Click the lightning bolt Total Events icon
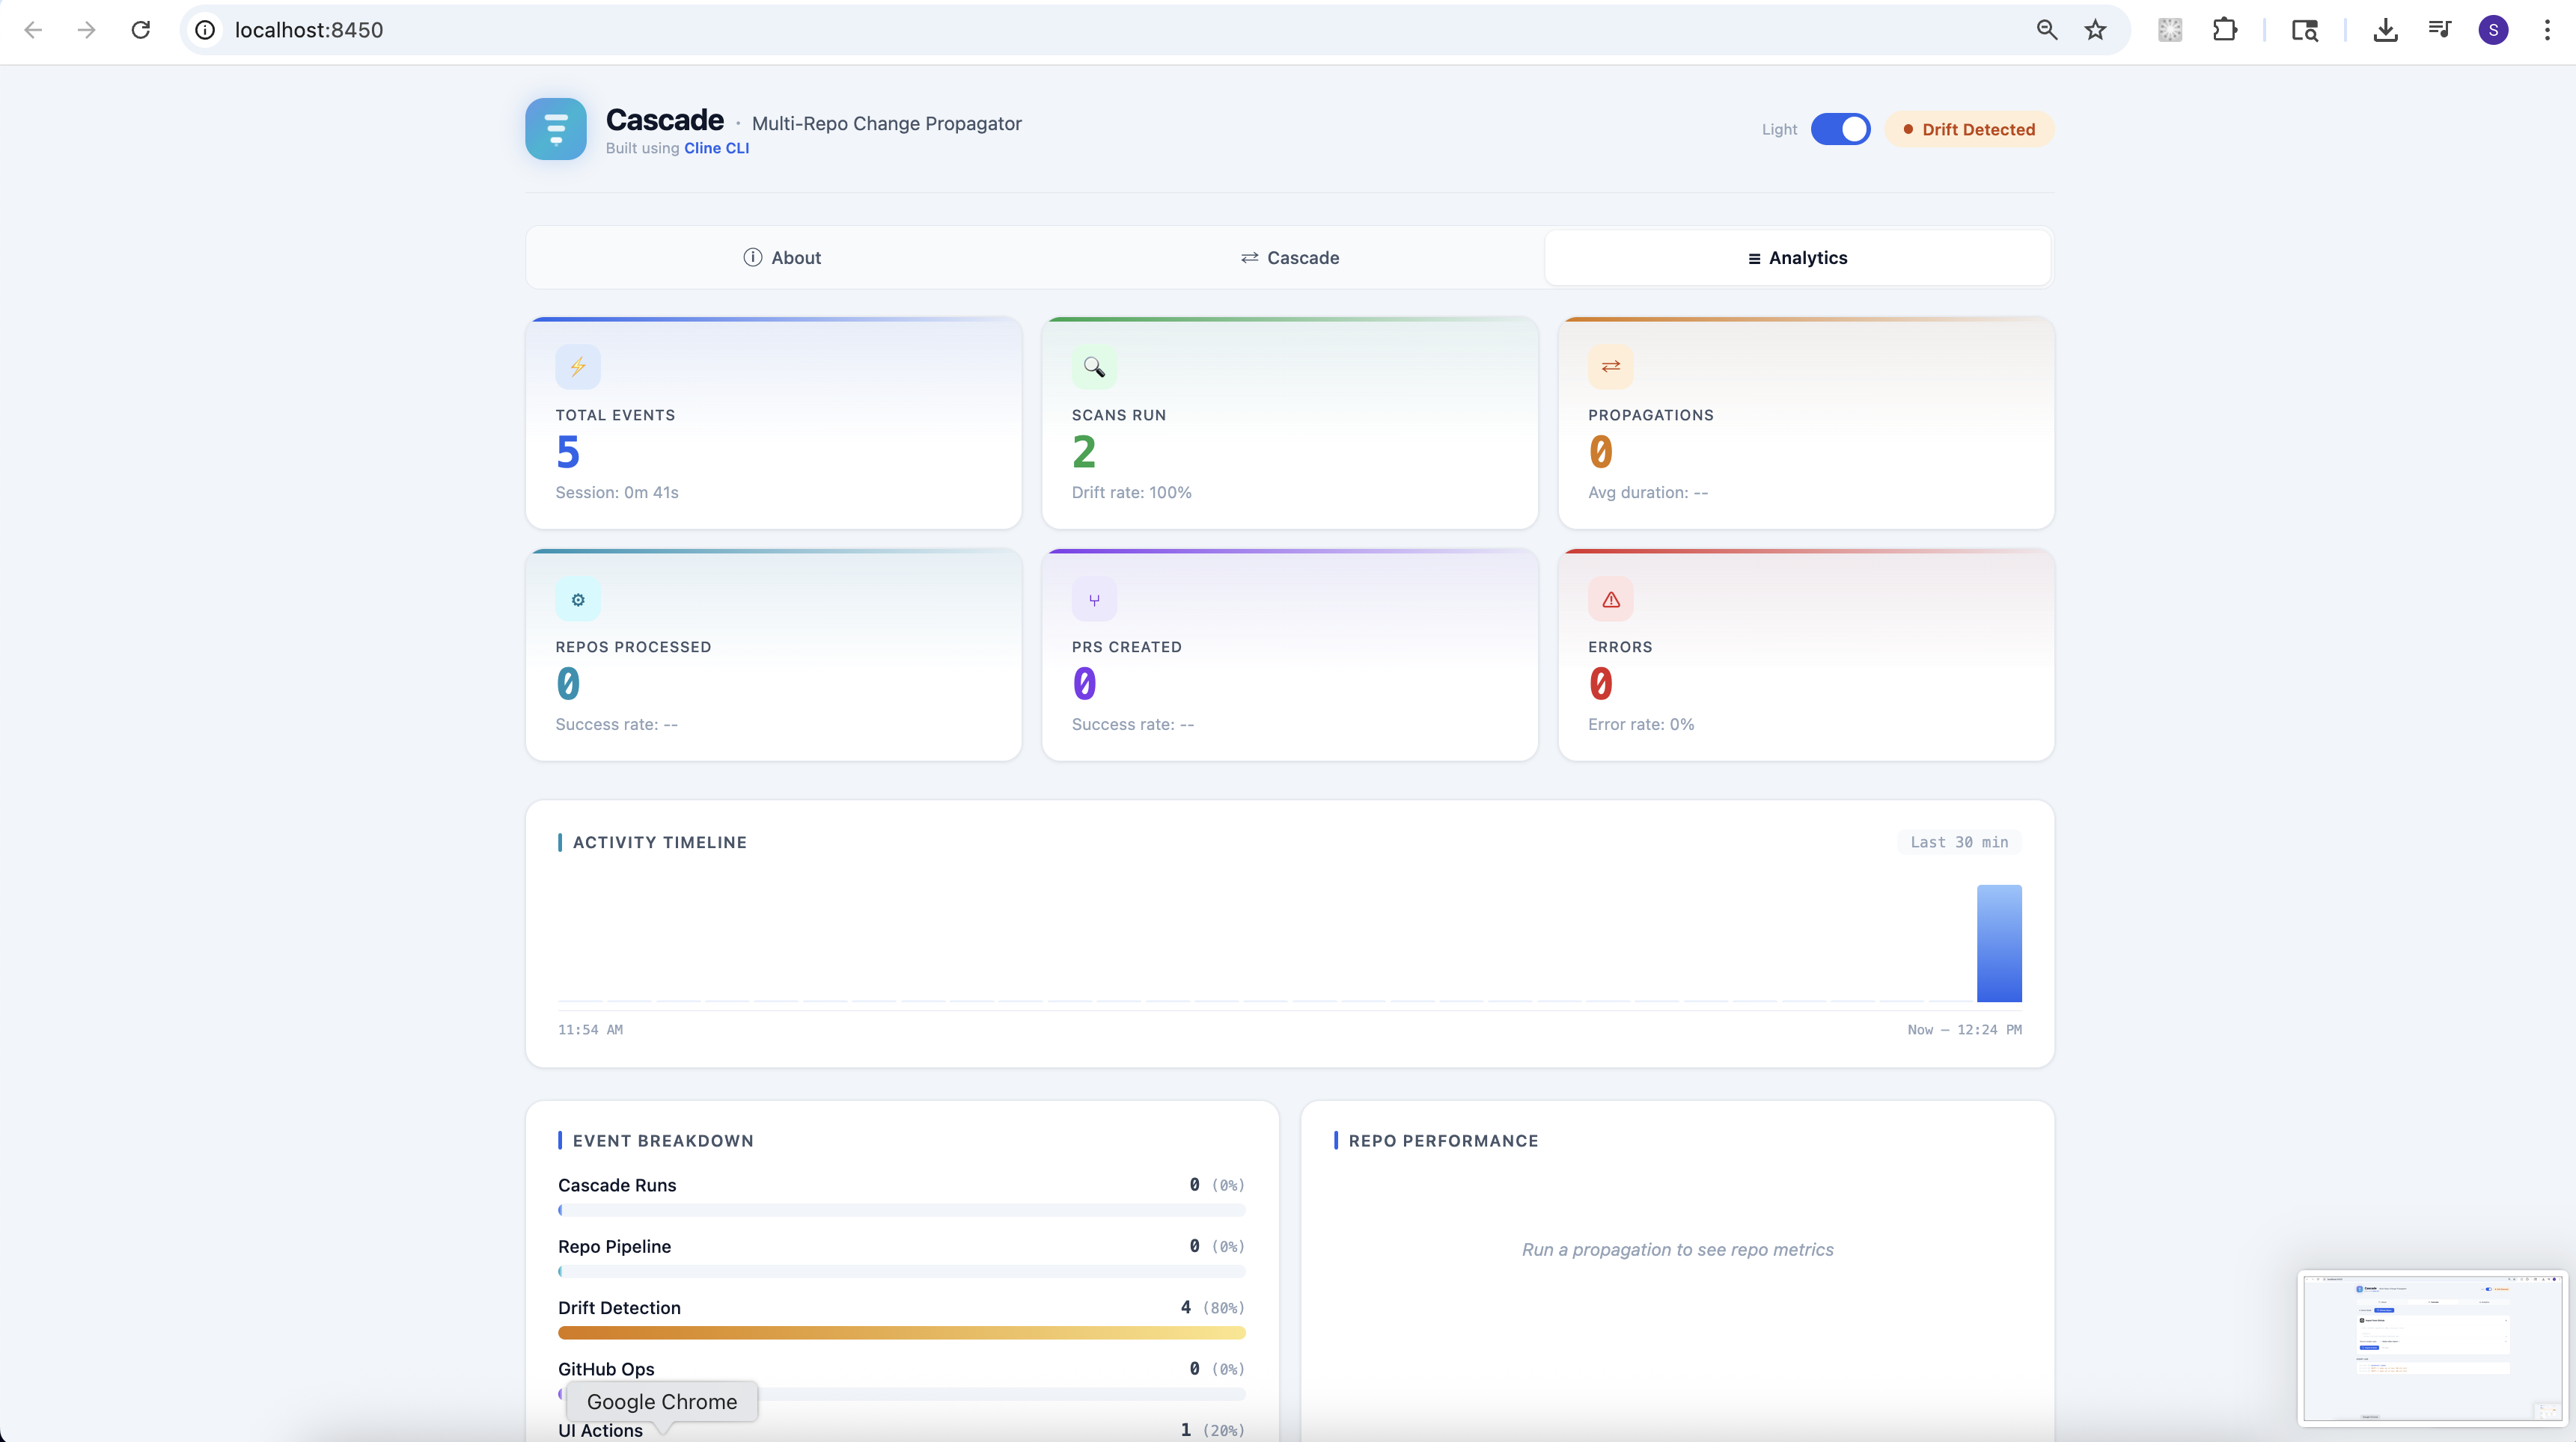The width and height of the screenshot is (2576, 1442). [578, 366]
